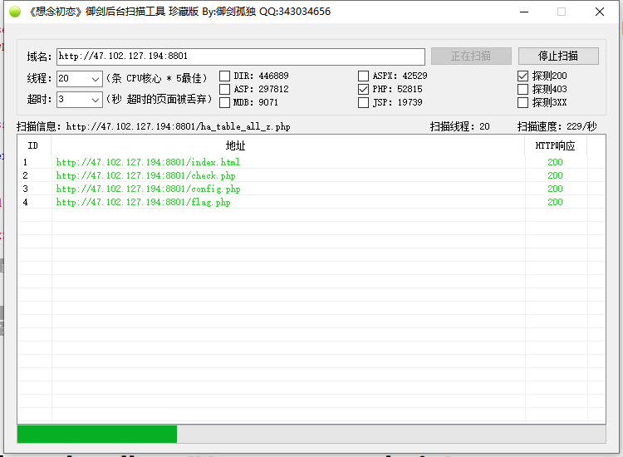
Task: Click the 停止扫描 stop scan button
Action: [558, 56]
